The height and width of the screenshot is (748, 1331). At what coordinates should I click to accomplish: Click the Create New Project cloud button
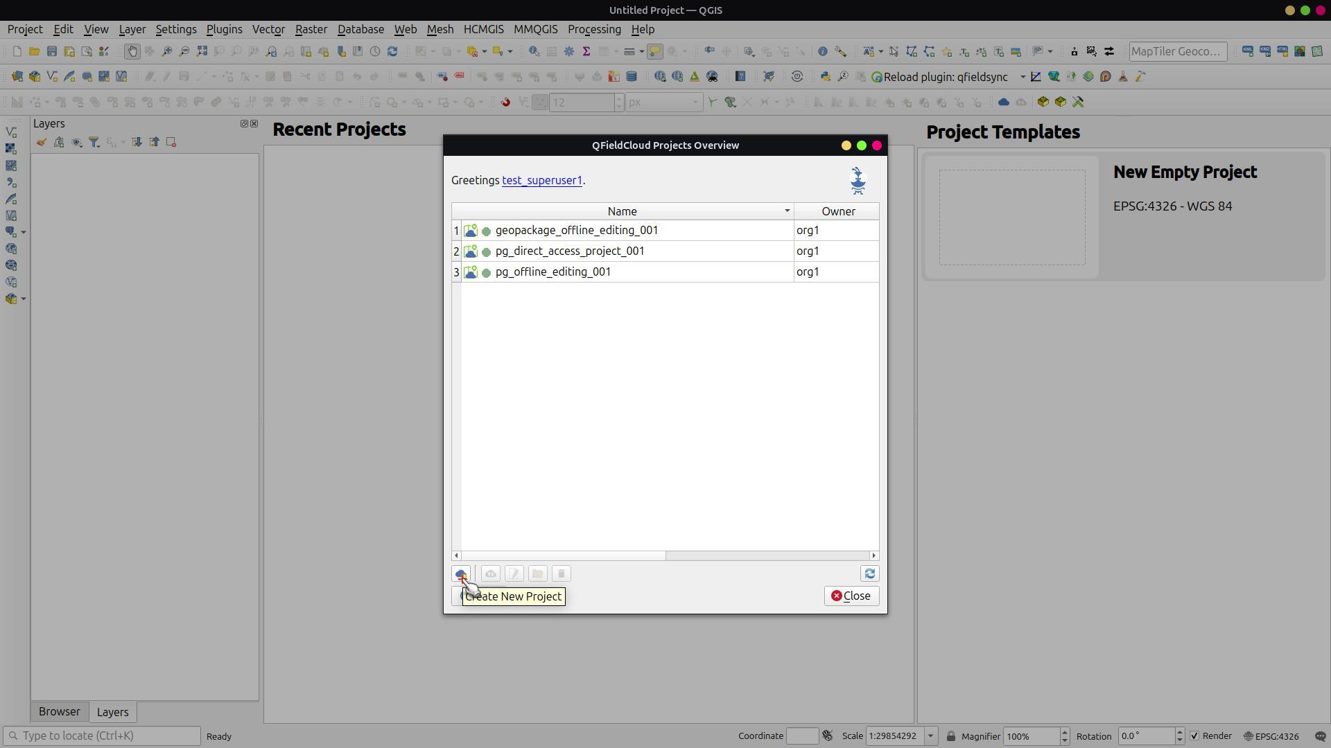pos(460,573)
